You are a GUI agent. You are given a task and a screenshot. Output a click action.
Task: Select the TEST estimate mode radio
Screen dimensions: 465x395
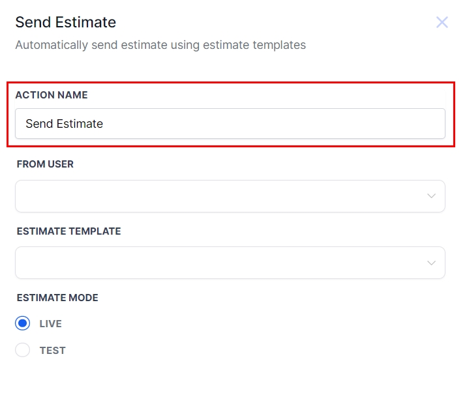23,350
